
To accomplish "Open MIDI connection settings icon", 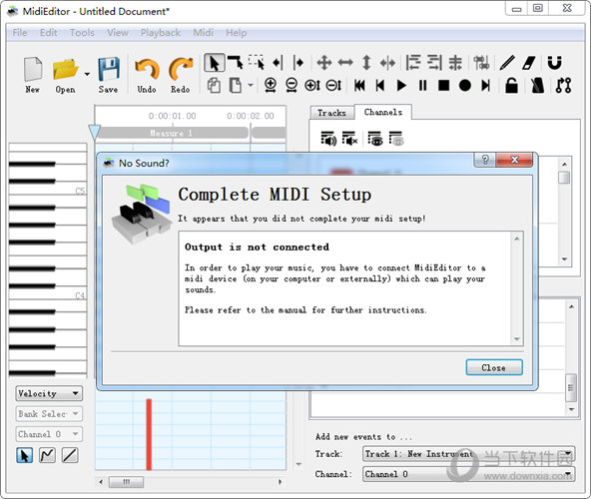I will point(563,86).
